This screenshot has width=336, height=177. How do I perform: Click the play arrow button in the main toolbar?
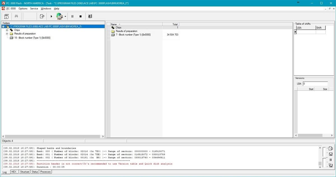(52, 16)
